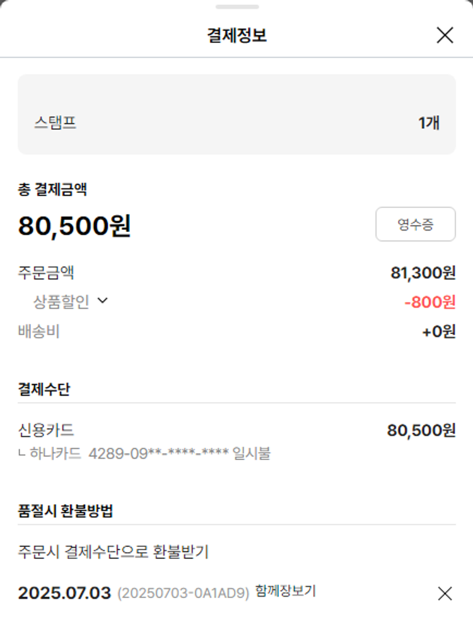Click the 품절시 환불방법 section header
This screenshot has width=473, height=627.
click(66, 510)
